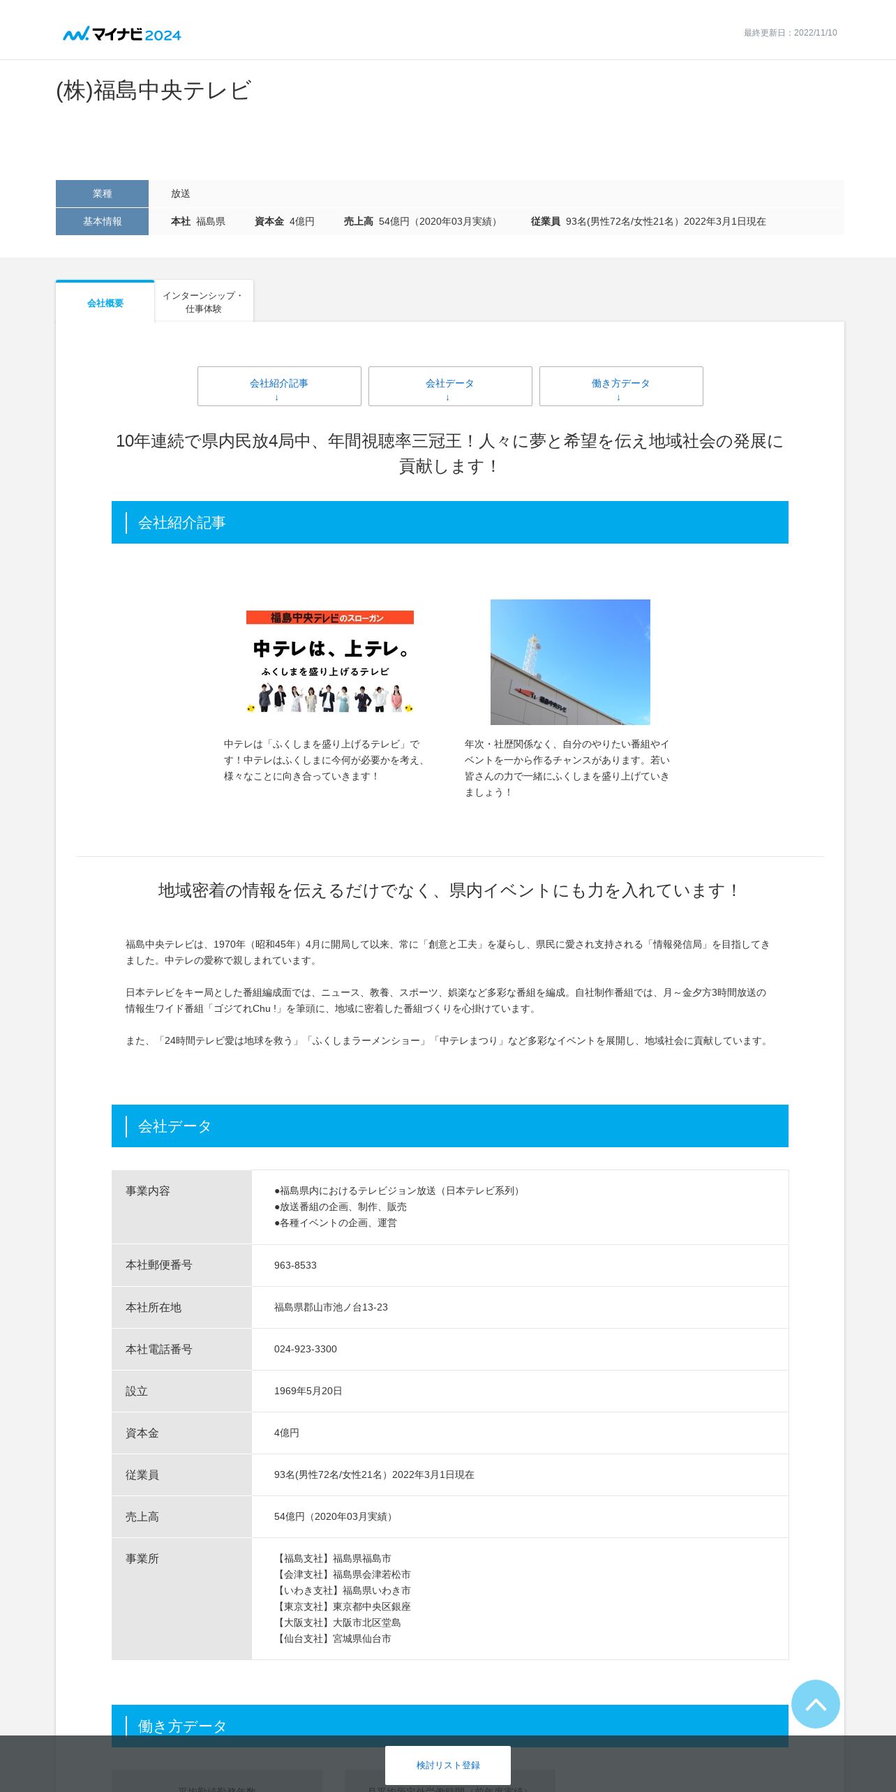Image resolution: width=896 pixels, height=1792 pixels.
Task: Click the 事業所 row label
Action: point(181,1598)
